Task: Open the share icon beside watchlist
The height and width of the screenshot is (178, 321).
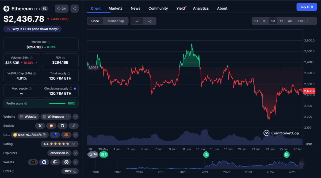Action: click(75, 9)
